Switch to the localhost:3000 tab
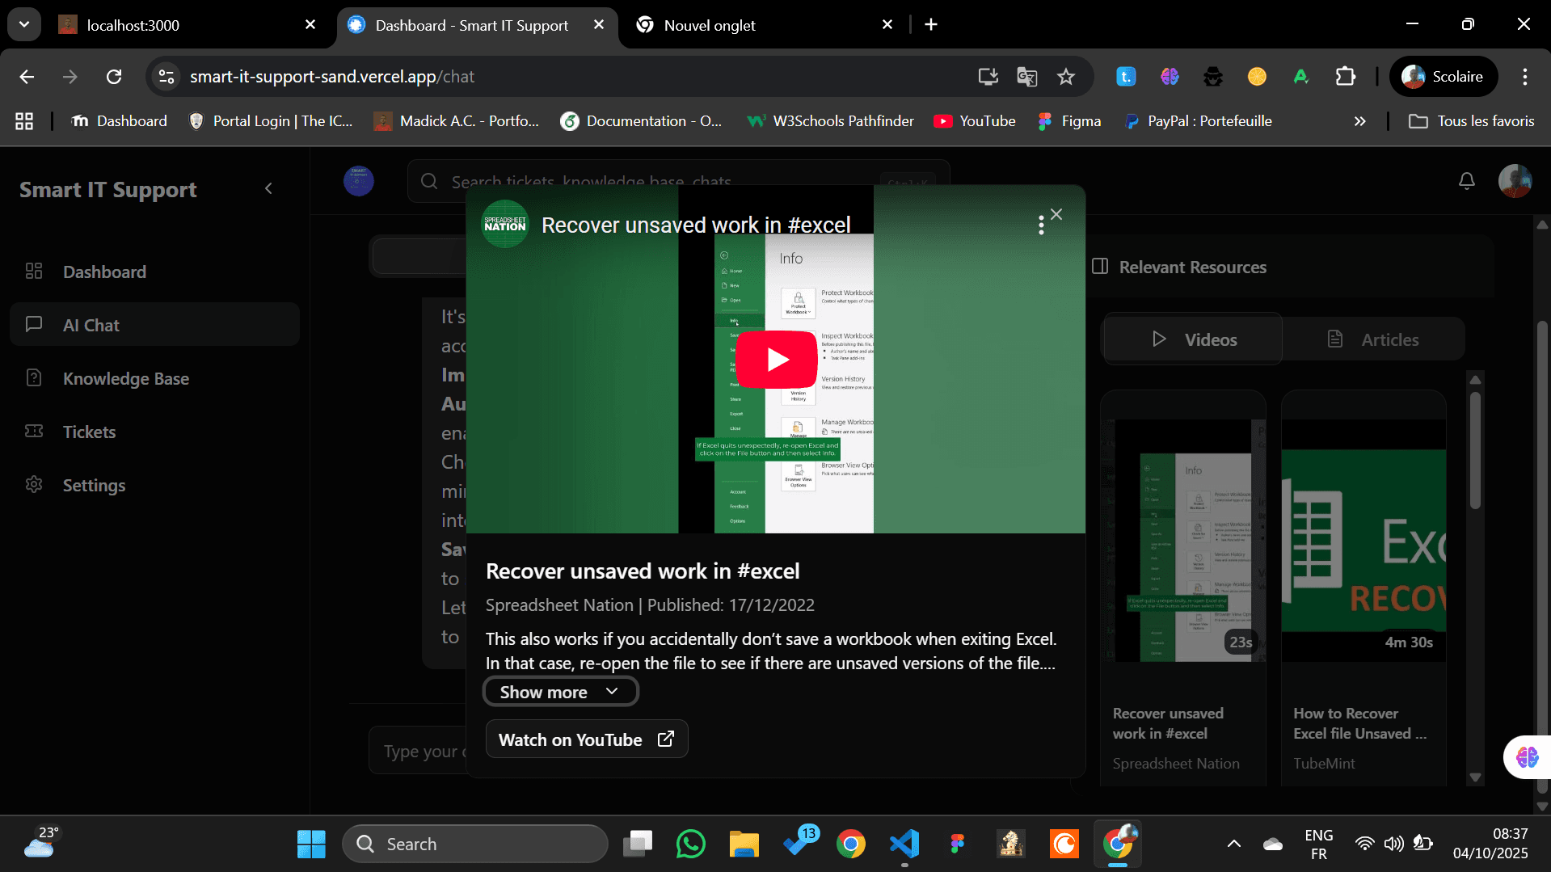This screenshot has width=1551, height=872. [186, 25]
